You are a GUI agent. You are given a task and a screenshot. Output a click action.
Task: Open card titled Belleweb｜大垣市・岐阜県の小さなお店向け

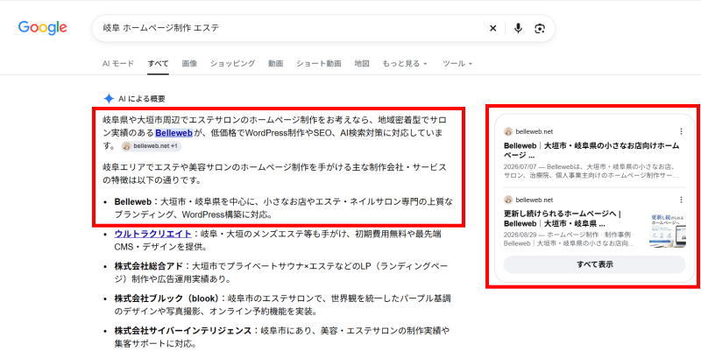pyautogui.click(x=591, y=151)
